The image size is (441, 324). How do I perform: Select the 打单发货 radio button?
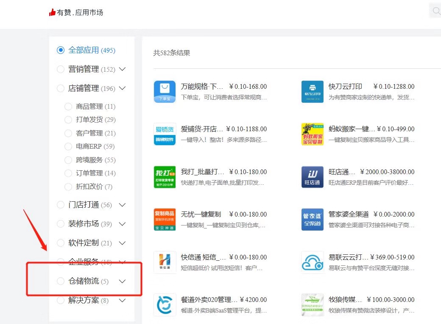(x=68, y=120)
